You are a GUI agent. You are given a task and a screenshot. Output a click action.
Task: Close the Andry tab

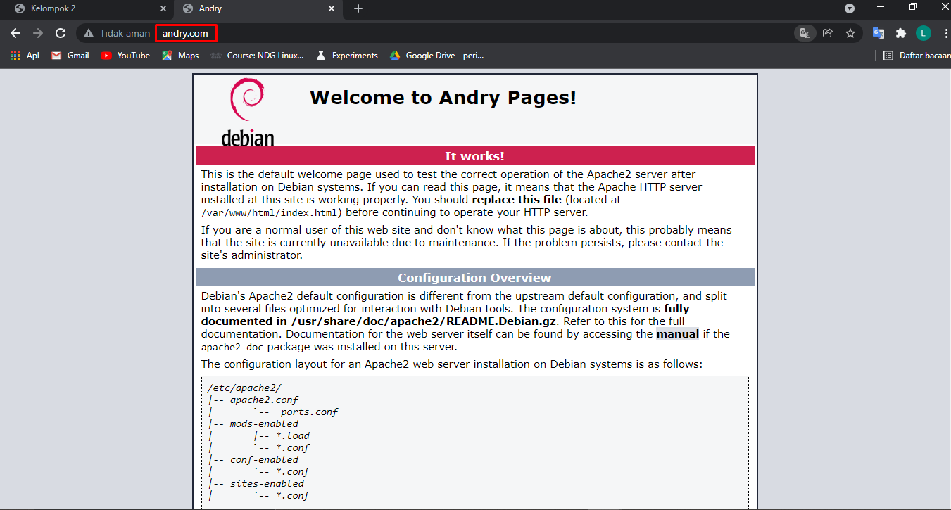(x=332, y=8)
